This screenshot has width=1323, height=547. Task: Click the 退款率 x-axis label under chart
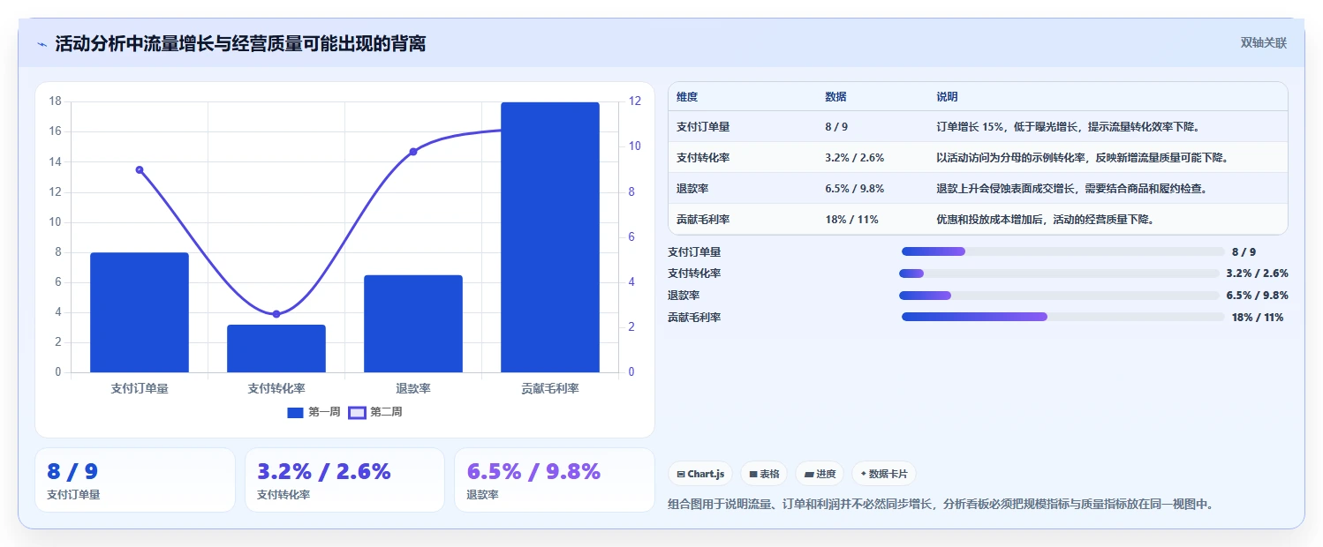pyautogui.click(x=413, y=388)
